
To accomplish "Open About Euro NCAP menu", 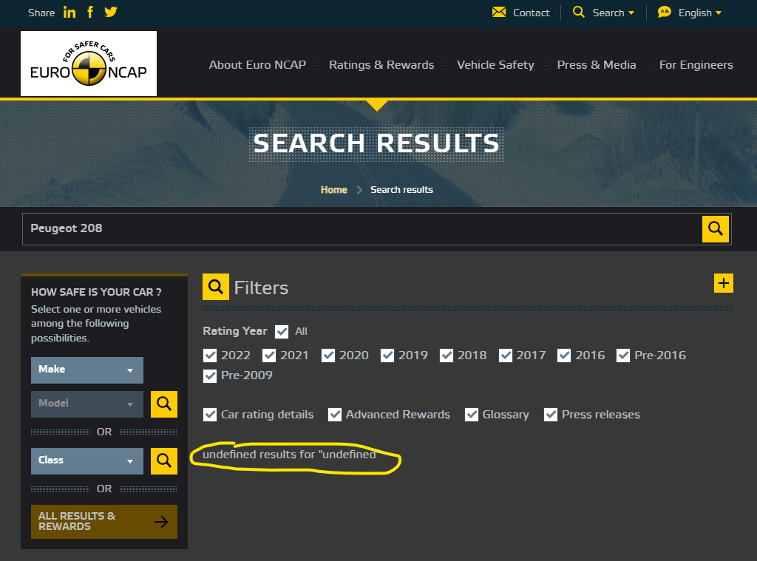I will point(257,65).
